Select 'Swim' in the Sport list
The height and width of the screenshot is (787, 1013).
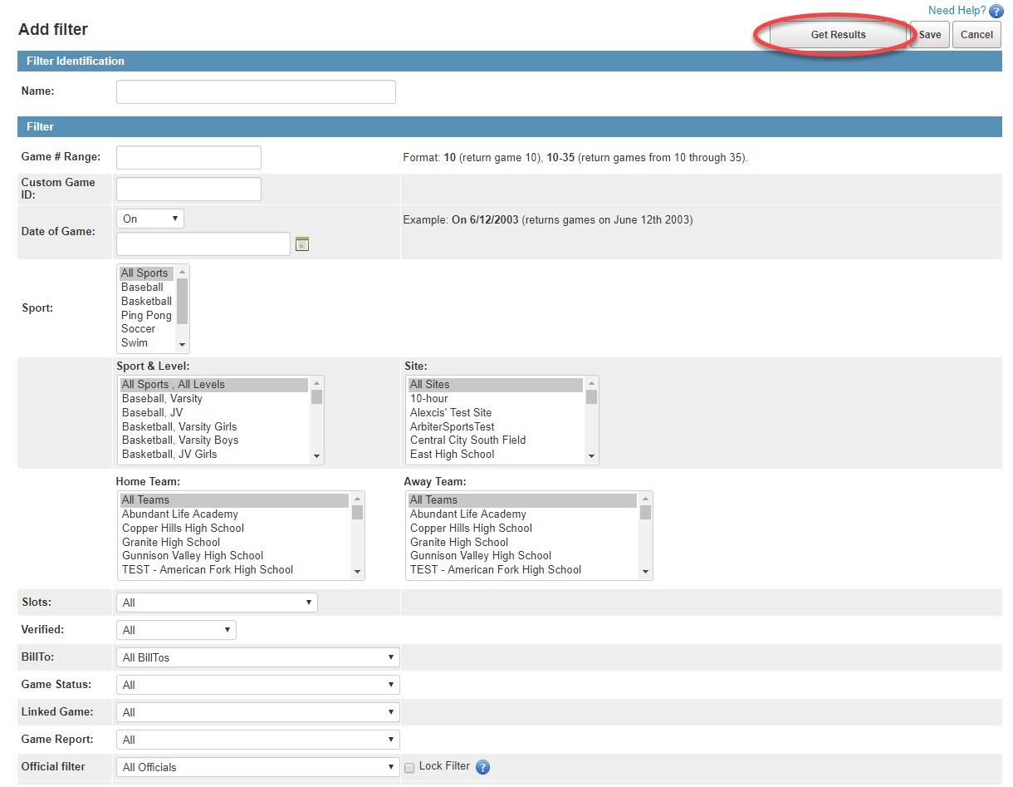147,342
